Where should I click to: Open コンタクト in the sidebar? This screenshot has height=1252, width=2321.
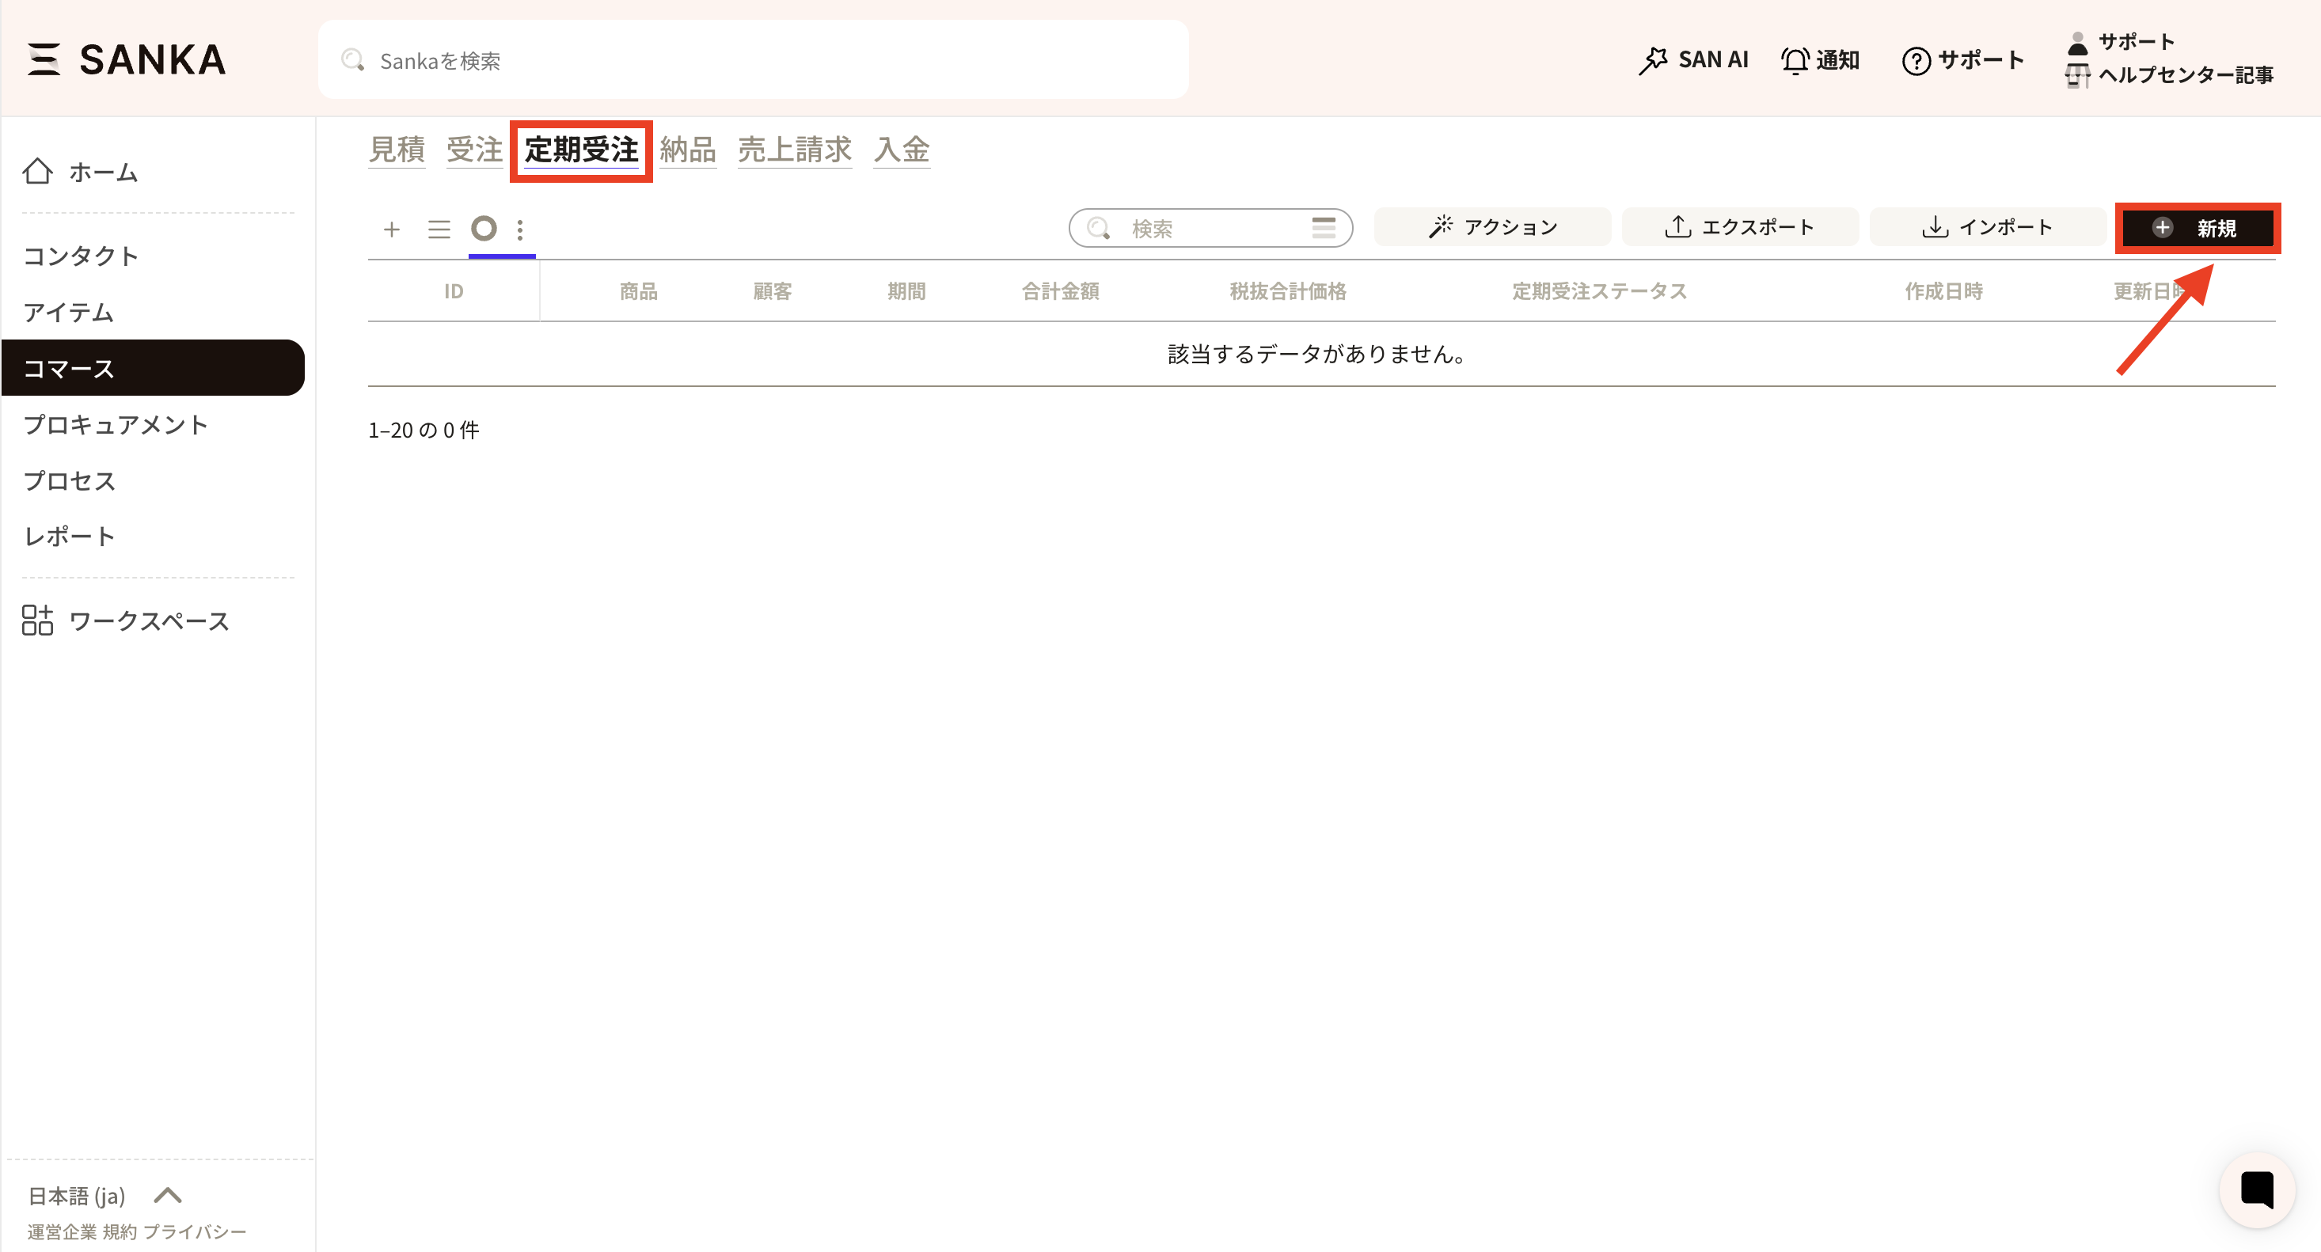(x=81, y=256)
